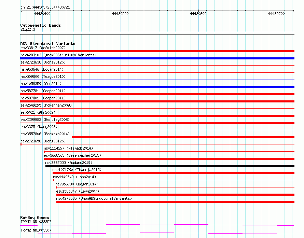The height and width of the screenshot is (238, 304).
Task: Select nsv4278585 (gnomADStructuralVariants) label
Action: [x=94, y=198]
